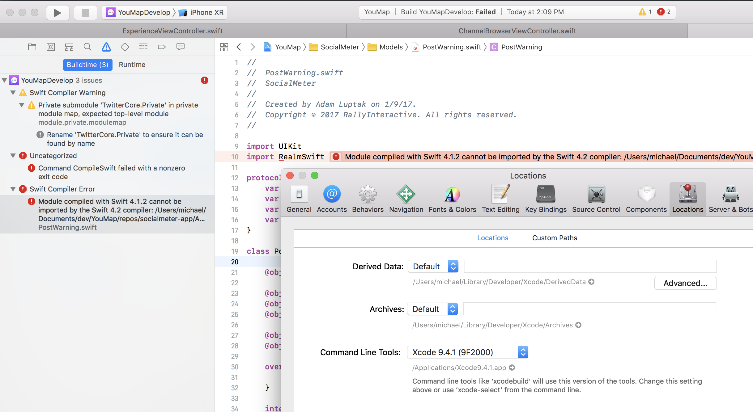Click the Run build play button
The width and height of the screenshot is (753, 412).
pyautogui.click(x=57, y=13)
